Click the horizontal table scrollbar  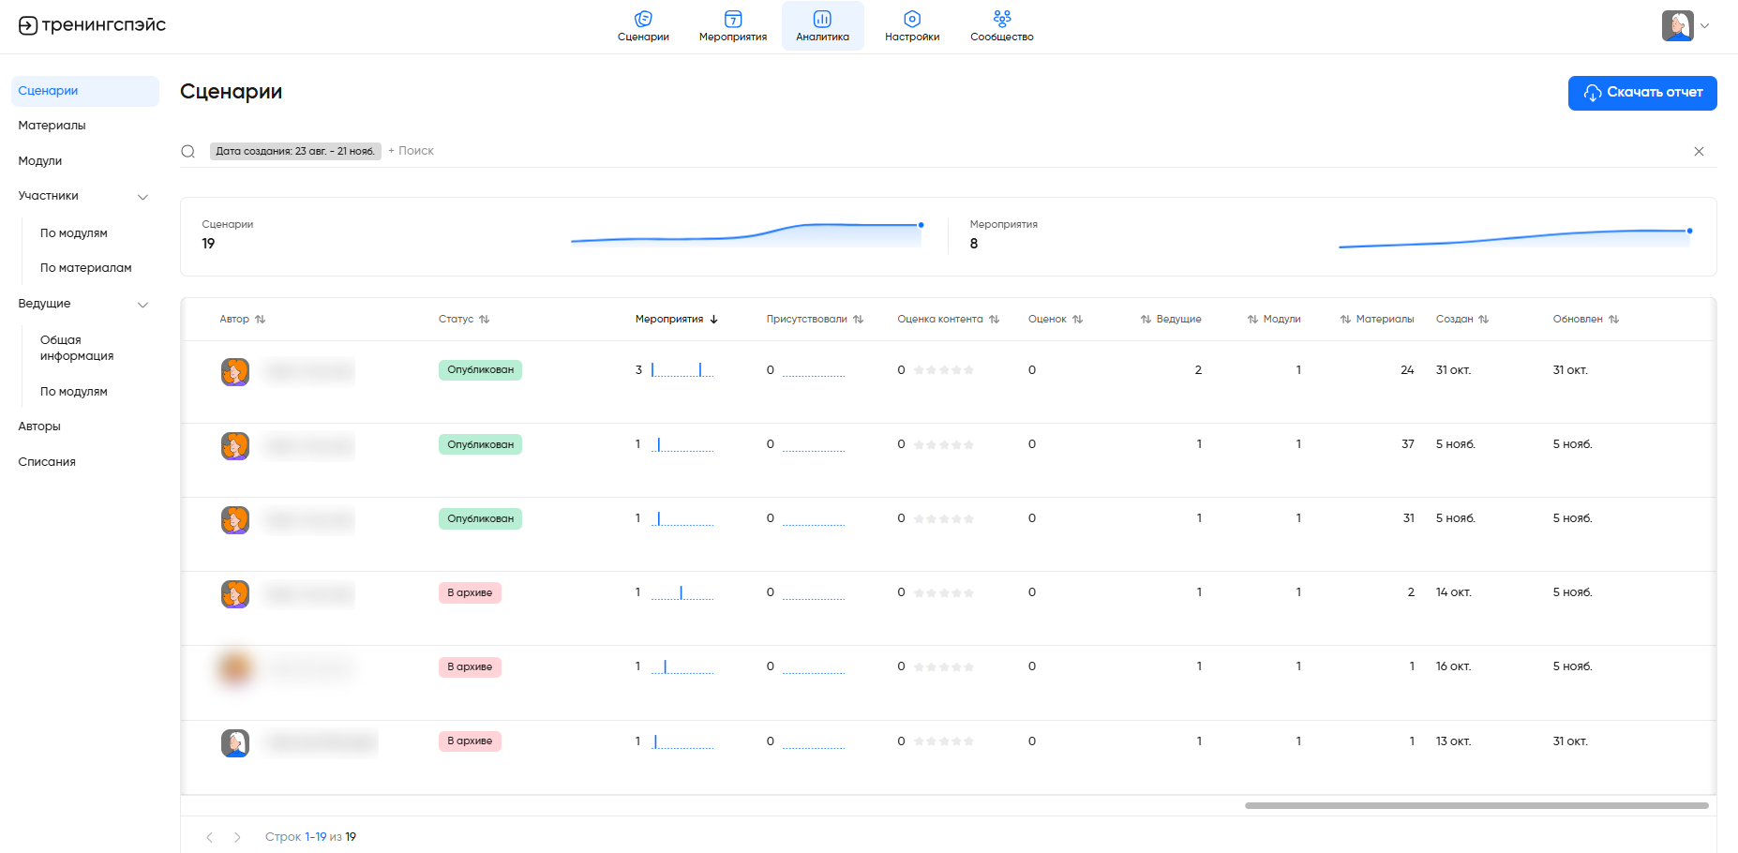click(1476, 805)
